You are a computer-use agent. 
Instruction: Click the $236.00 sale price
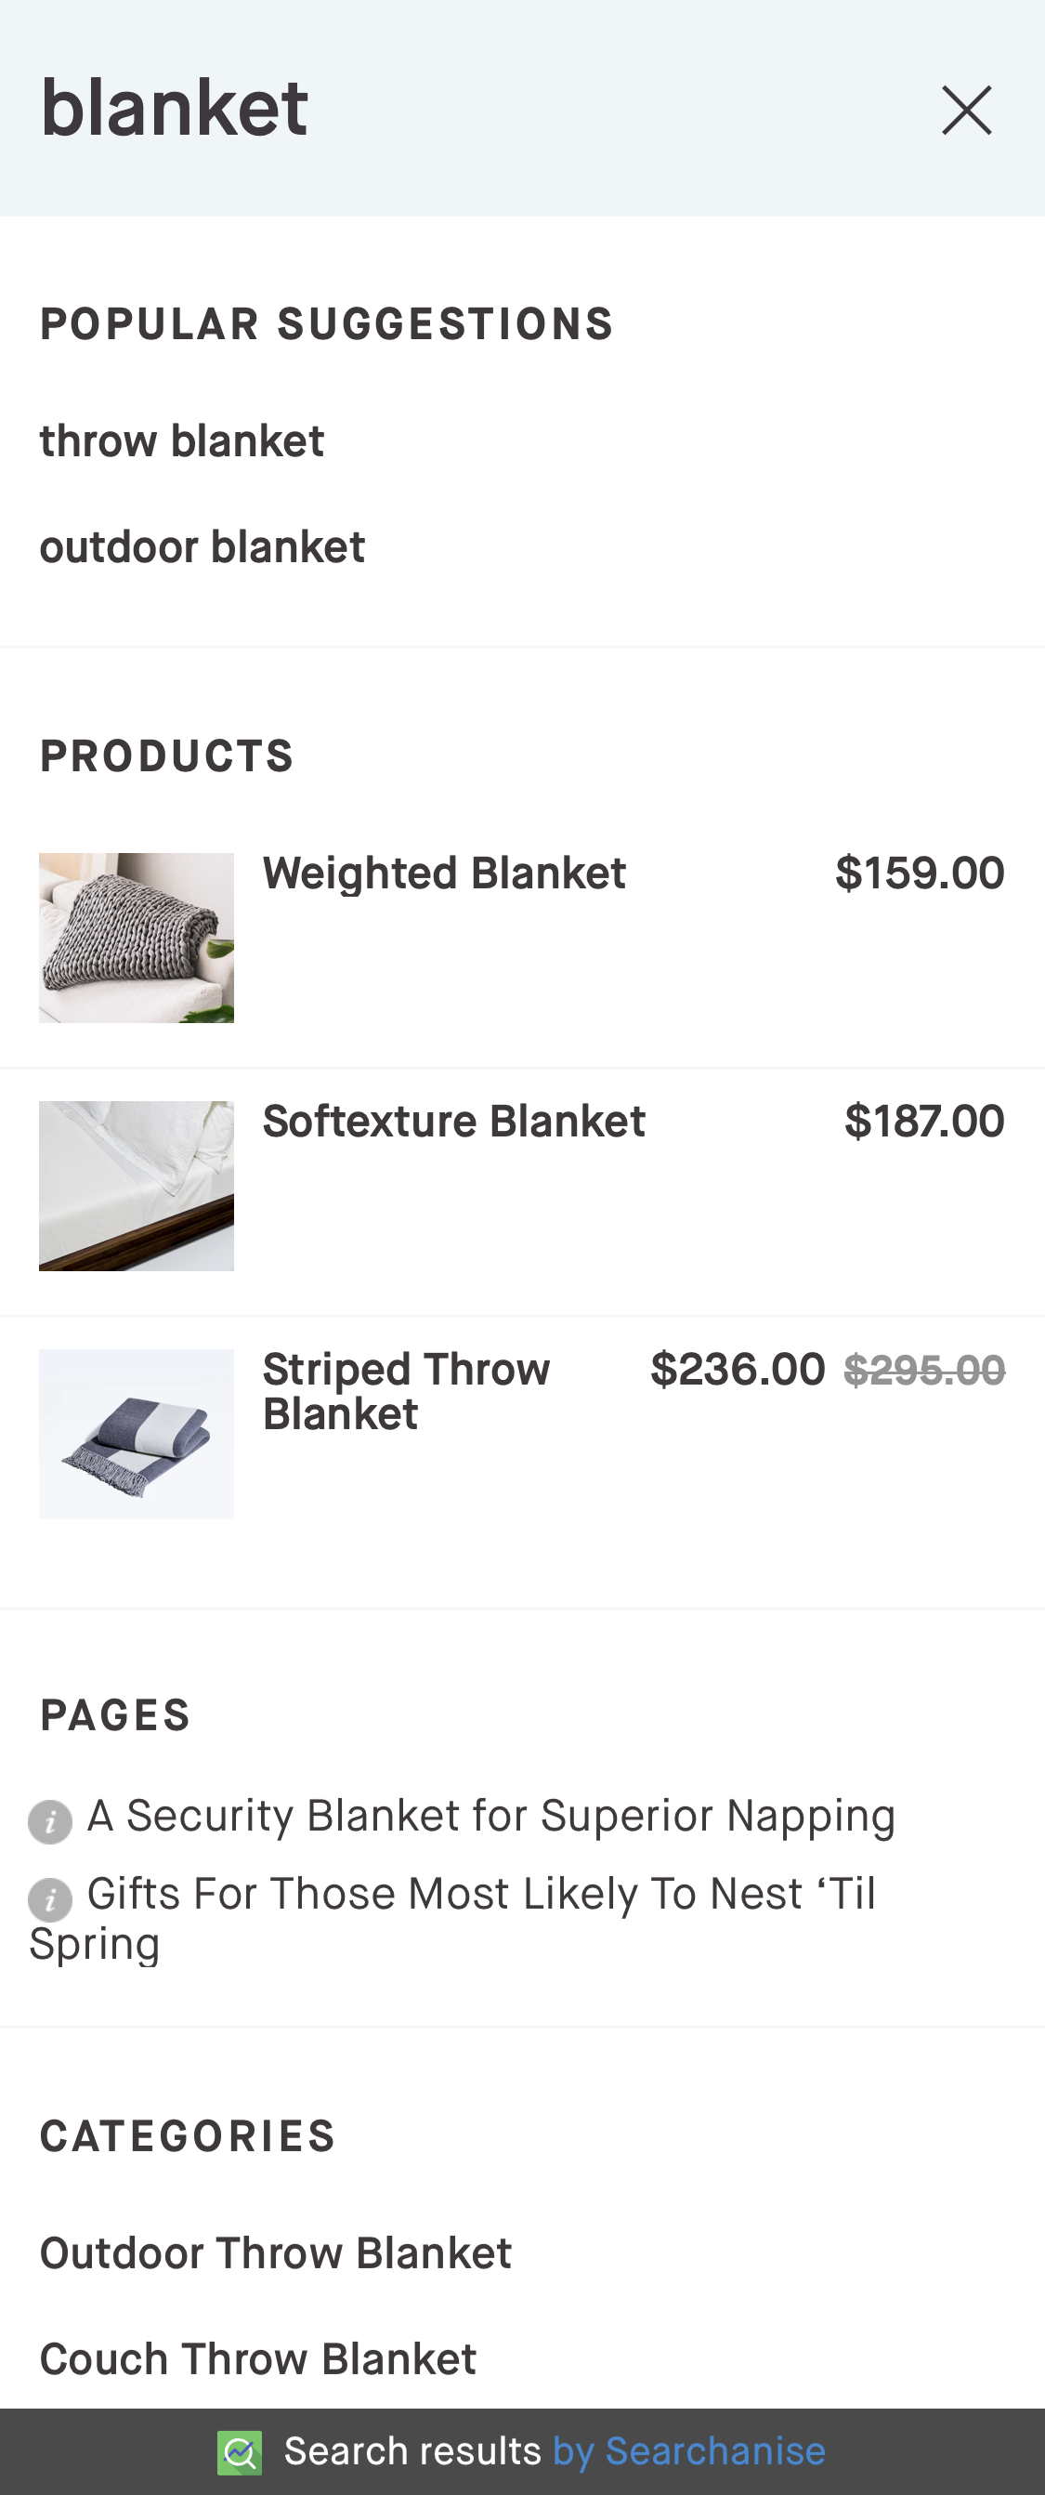point(738,1370)
